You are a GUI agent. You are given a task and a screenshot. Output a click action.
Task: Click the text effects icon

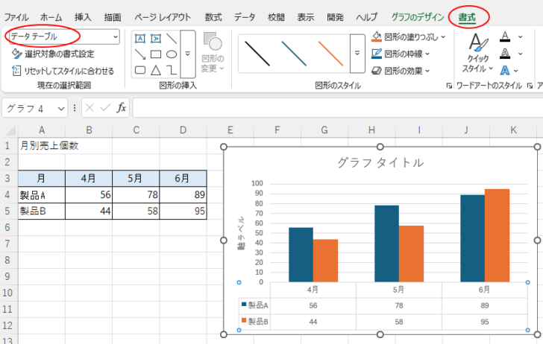(x=504, y=71)
